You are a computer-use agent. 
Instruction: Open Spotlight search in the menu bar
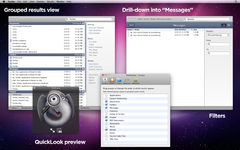pos(236,1)
